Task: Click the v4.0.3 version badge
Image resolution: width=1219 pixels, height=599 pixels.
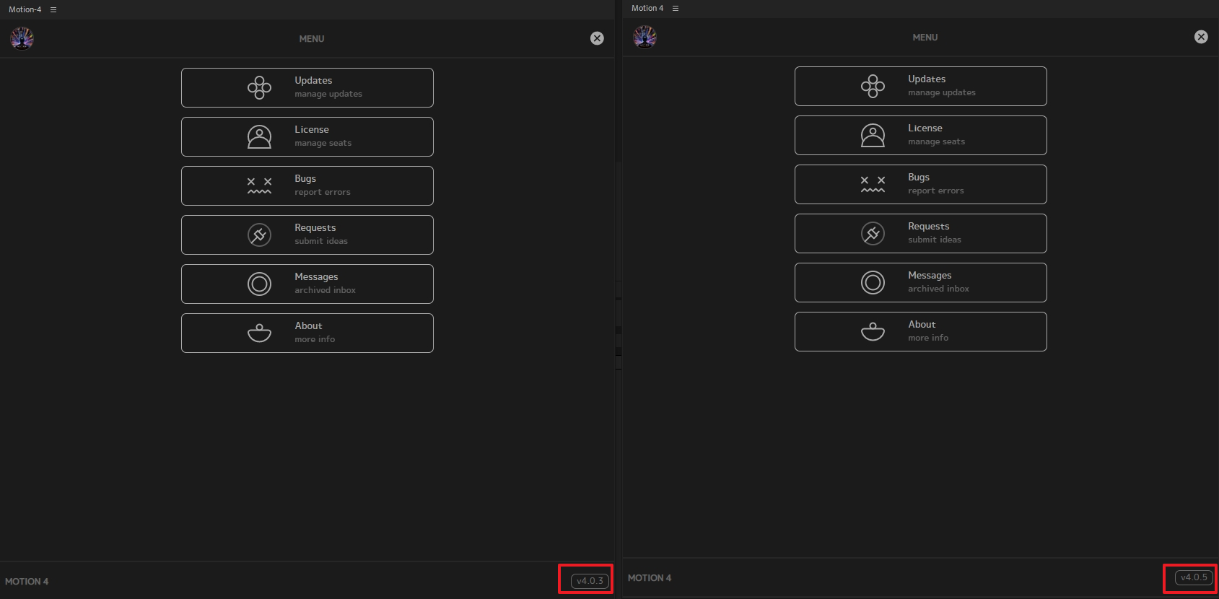Action: click(x=590, y=581)
